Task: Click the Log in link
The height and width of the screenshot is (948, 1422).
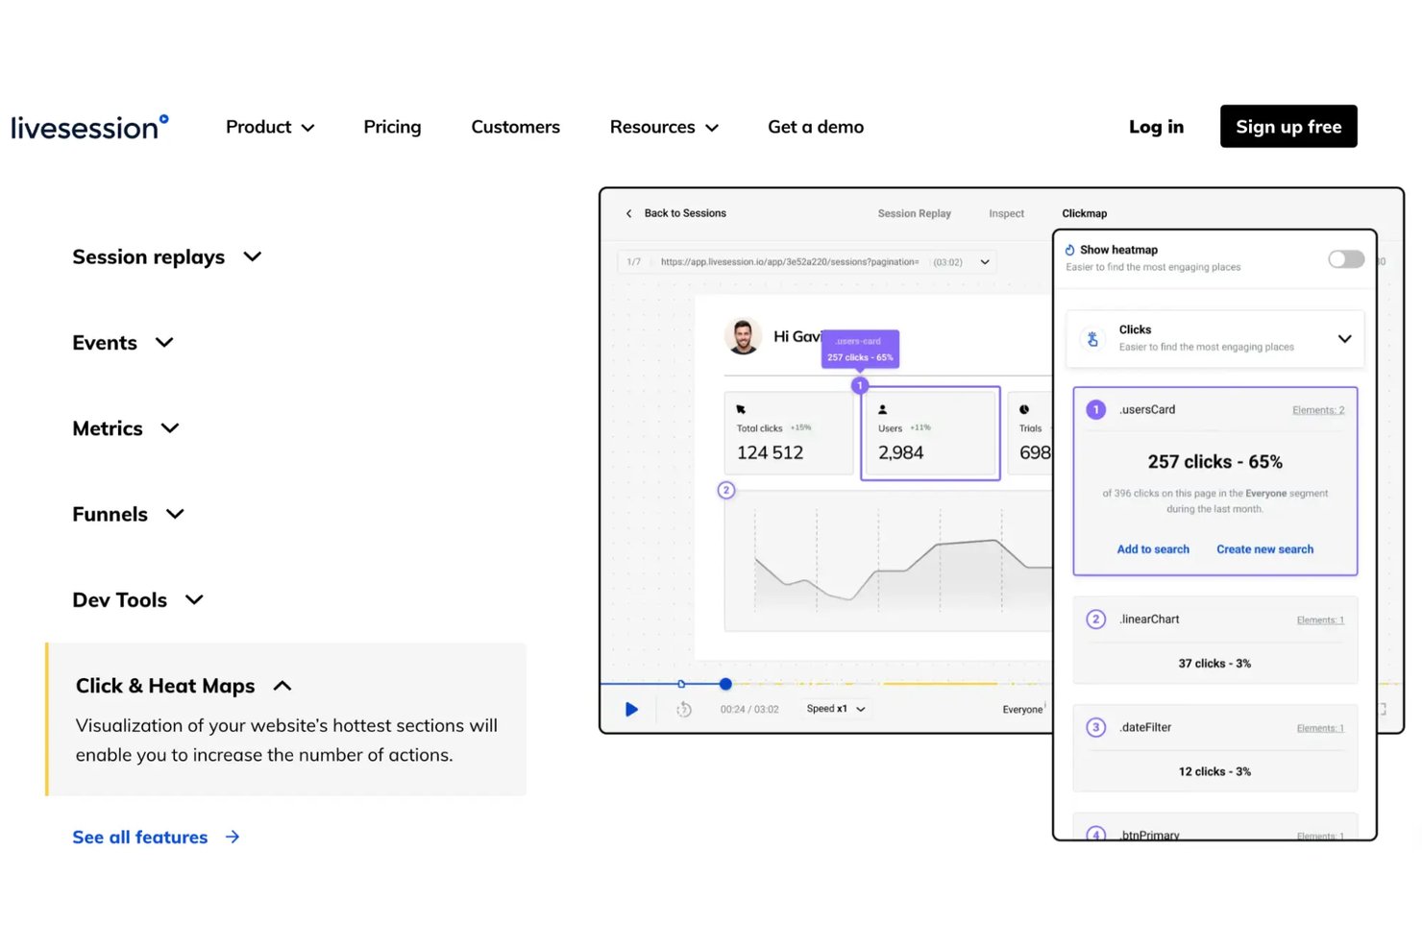Action: point(1156,127)
